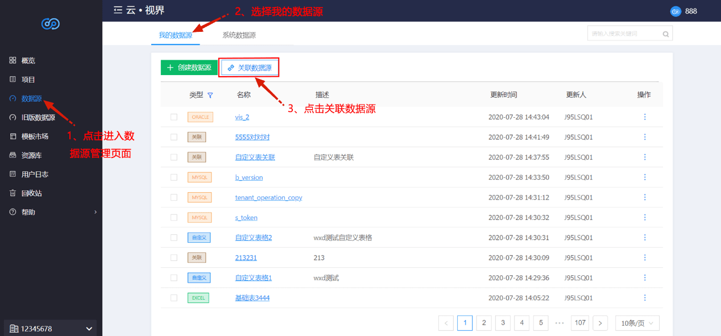Jump ahead via pagination ellipsis

[560, 323]
